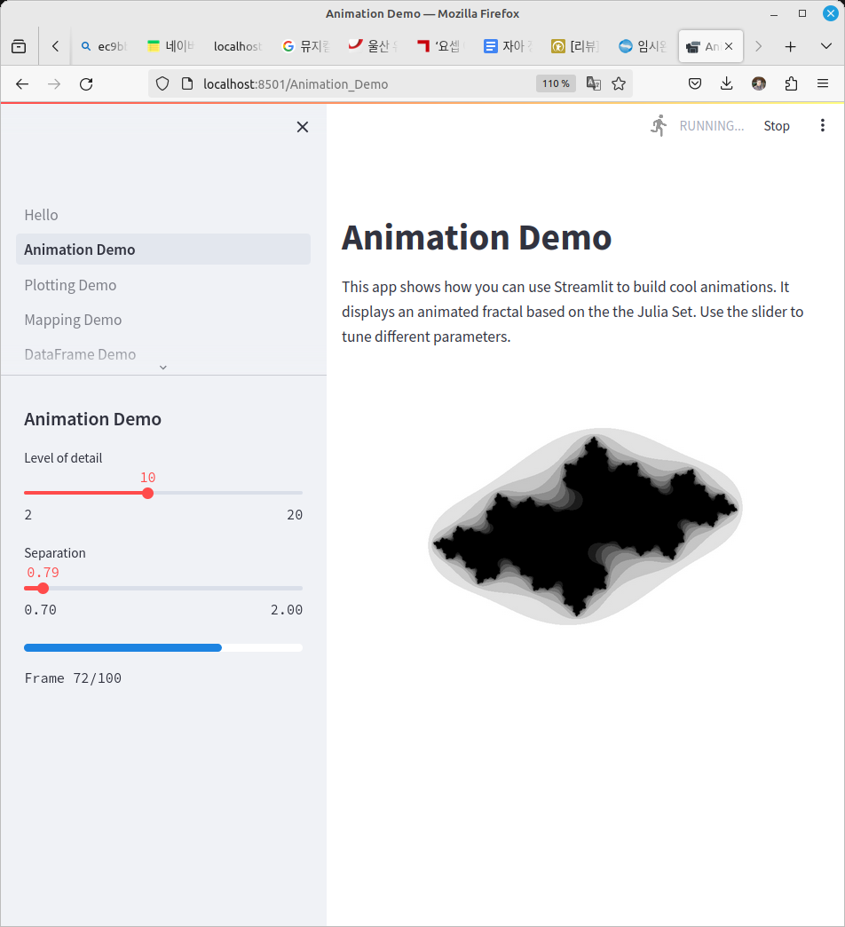
Task: Switch to the 울산 tab
Action: [373, 46]
